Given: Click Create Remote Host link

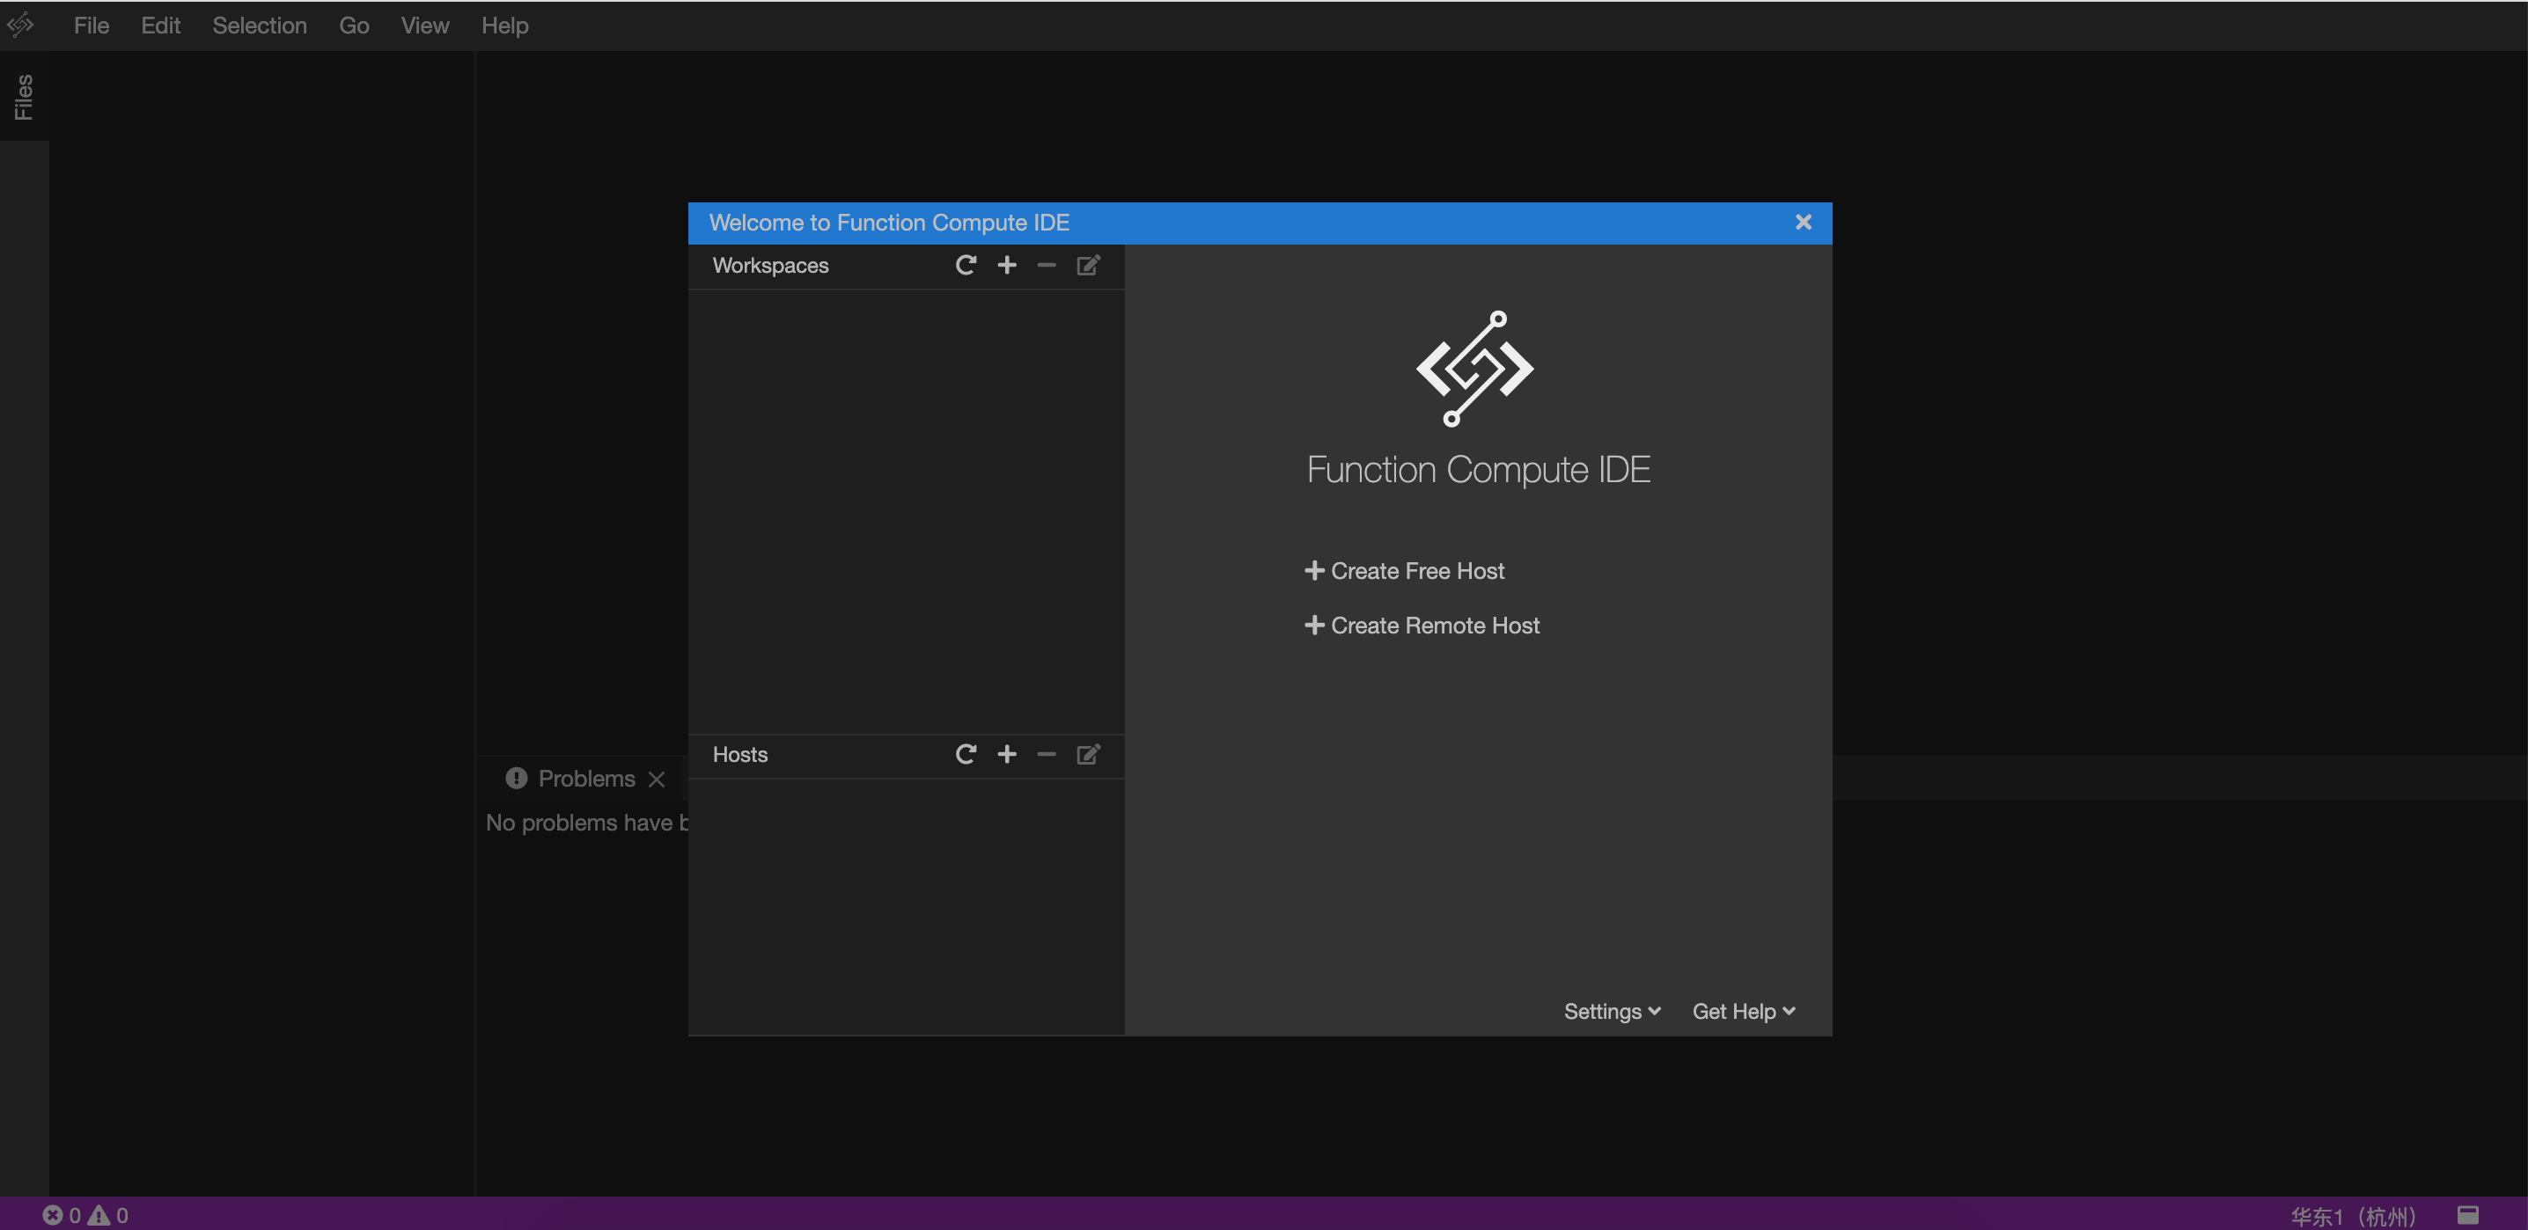Looking at the screenshot, I should [x=1422, y=626].
